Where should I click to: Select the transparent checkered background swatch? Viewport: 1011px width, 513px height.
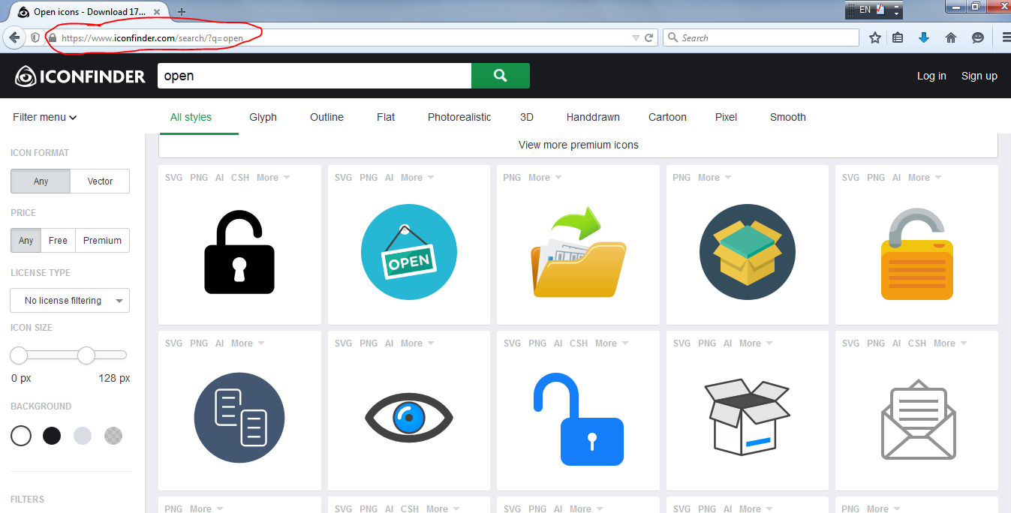point(113,436)
